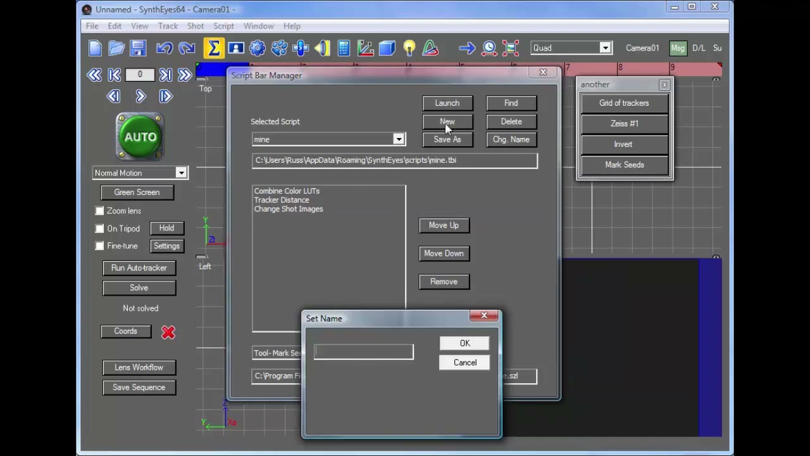Click the Redo arrow icon
This screenshot has height=456, width=810.
click(187, 48)
